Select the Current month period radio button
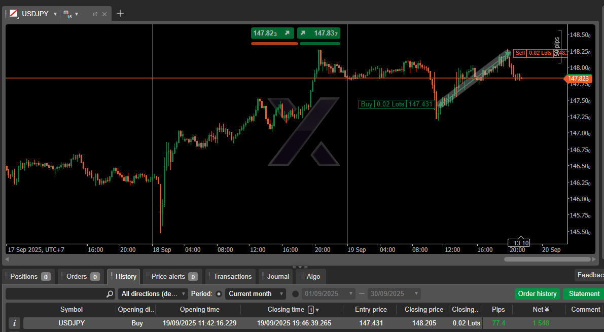The height and width of the screenshot is (332, 604). 219,293
